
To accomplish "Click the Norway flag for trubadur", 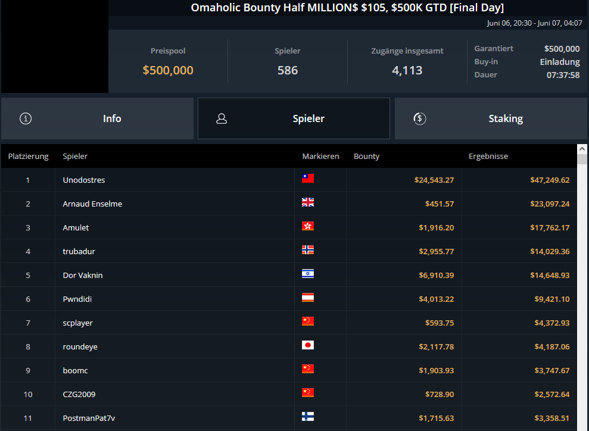I will (308, 249).
